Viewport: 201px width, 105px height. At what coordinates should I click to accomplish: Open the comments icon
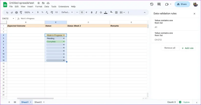(x=159, y=4)
